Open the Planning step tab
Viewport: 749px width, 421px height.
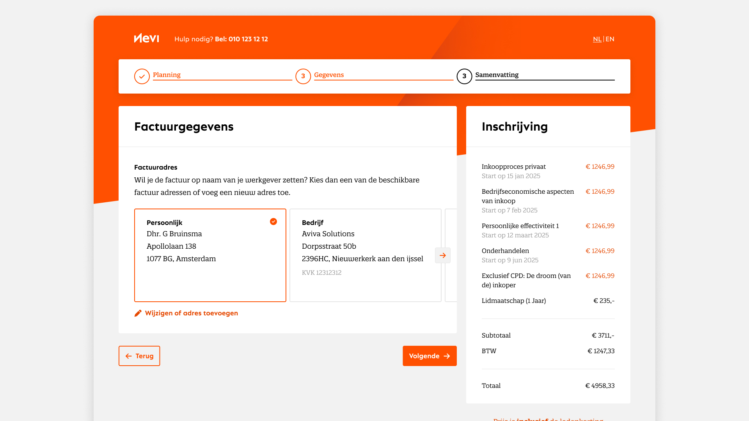coord(167,75)
